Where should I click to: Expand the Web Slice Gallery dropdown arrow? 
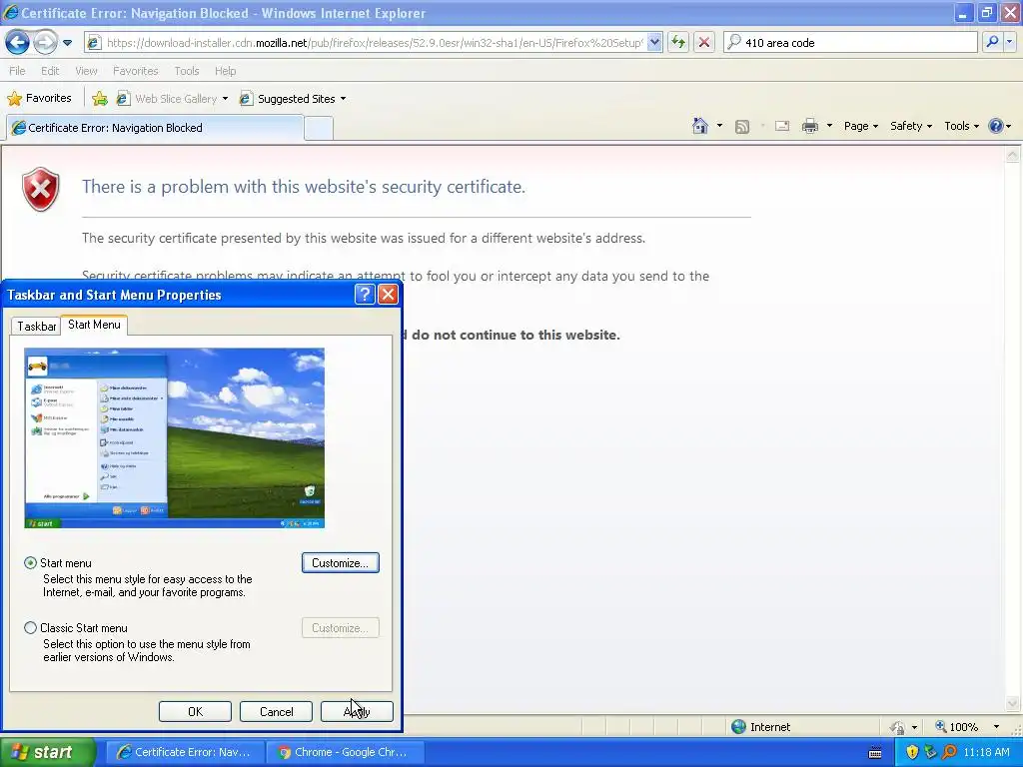coord(225,99)
